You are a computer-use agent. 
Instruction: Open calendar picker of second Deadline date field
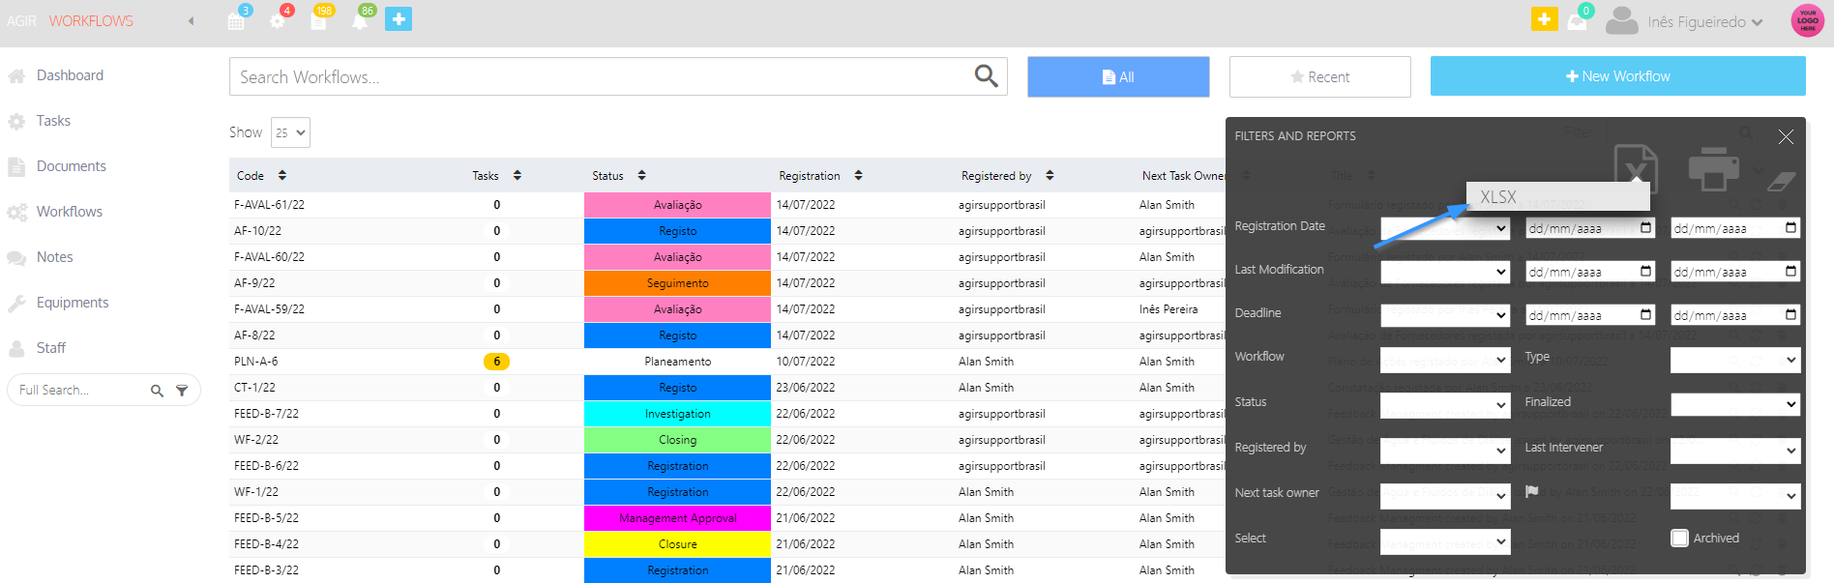click(1790, 315)
